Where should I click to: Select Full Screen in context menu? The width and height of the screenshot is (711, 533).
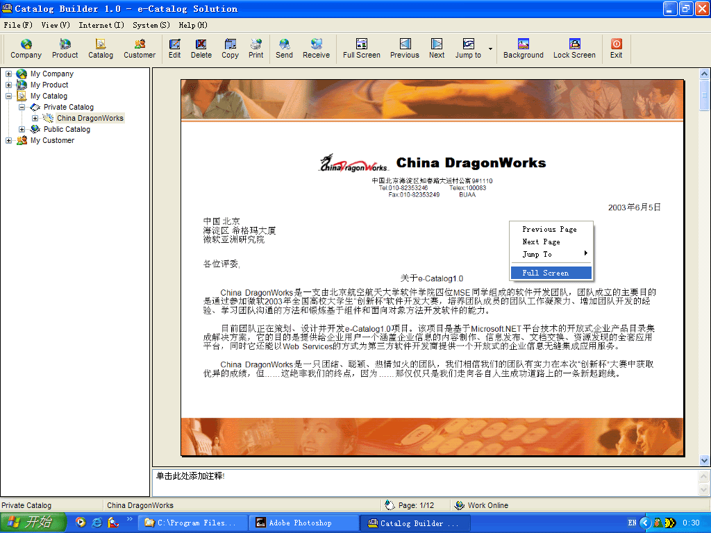click(x=551, y=273)
